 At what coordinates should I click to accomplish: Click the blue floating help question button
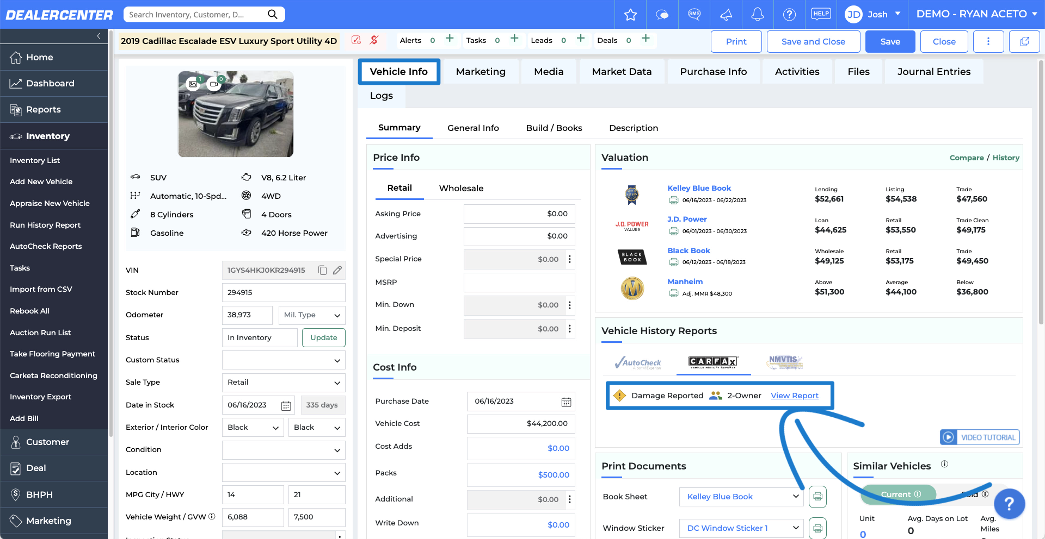pos(1009,504)
